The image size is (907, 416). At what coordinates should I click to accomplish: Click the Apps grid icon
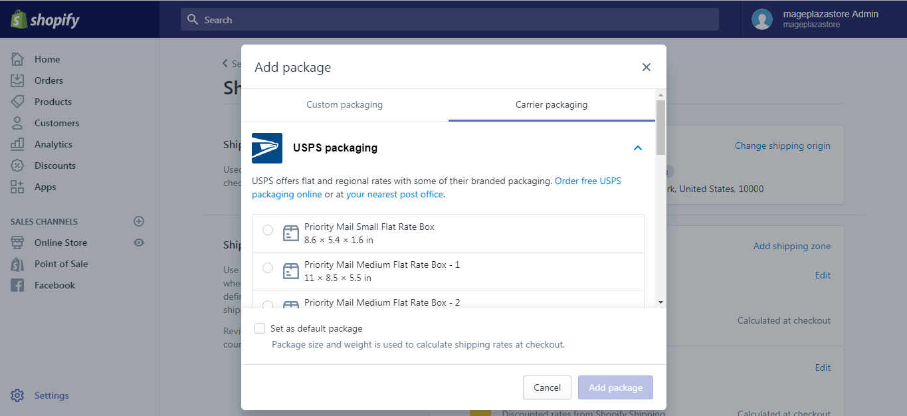17,187
